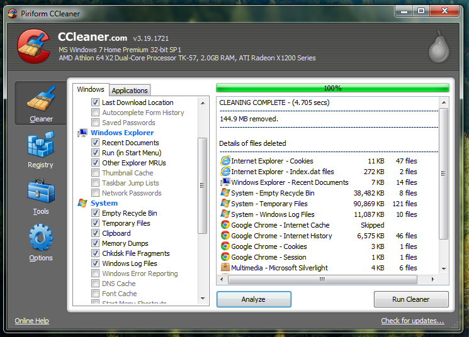The image size is (469, 337).
Task: Enable Thumbnail Cache checkbox
Action: point(95,173)
